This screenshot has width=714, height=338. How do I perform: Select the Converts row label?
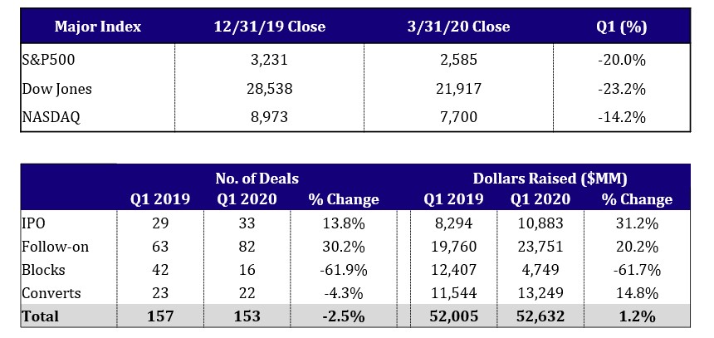coord(50,292)
